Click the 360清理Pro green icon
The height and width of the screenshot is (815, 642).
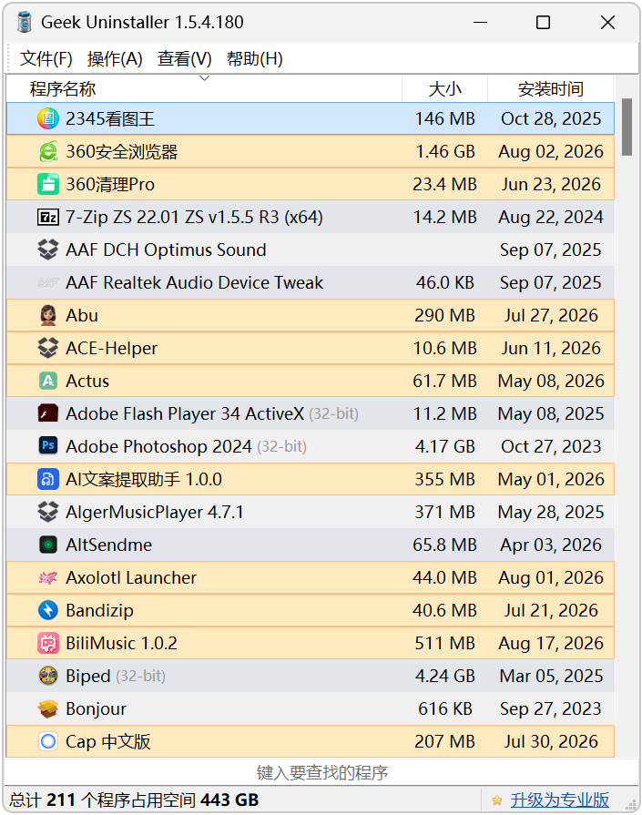[x=48, y=184]
